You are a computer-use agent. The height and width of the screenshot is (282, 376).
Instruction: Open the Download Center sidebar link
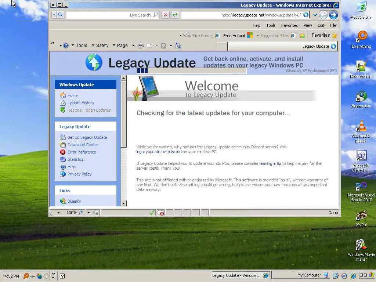[x=83, y=145]
